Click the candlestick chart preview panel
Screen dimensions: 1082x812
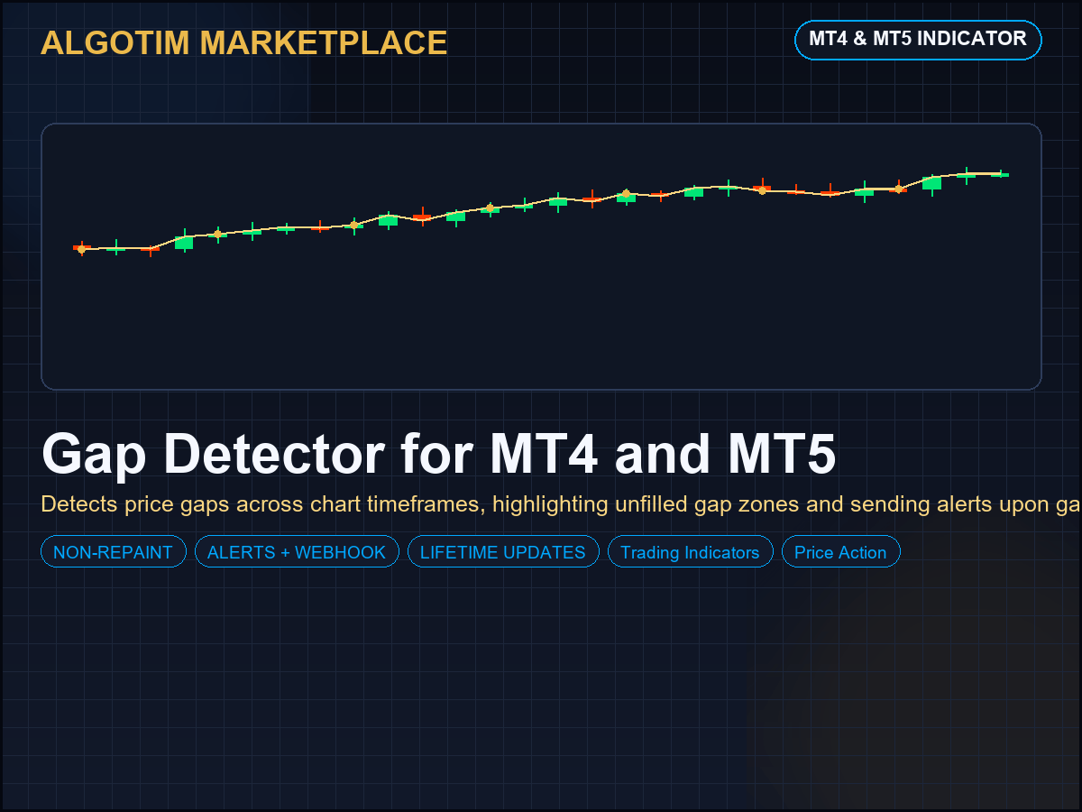click(x=541, y=256)
